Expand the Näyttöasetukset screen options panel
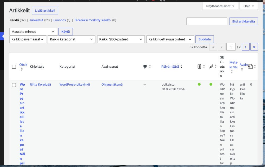 point(220,6)
